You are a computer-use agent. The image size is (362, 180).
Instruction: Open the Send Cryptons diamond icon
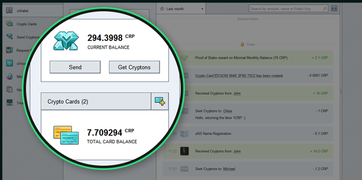pyautogui.click(x=9, y=37)
